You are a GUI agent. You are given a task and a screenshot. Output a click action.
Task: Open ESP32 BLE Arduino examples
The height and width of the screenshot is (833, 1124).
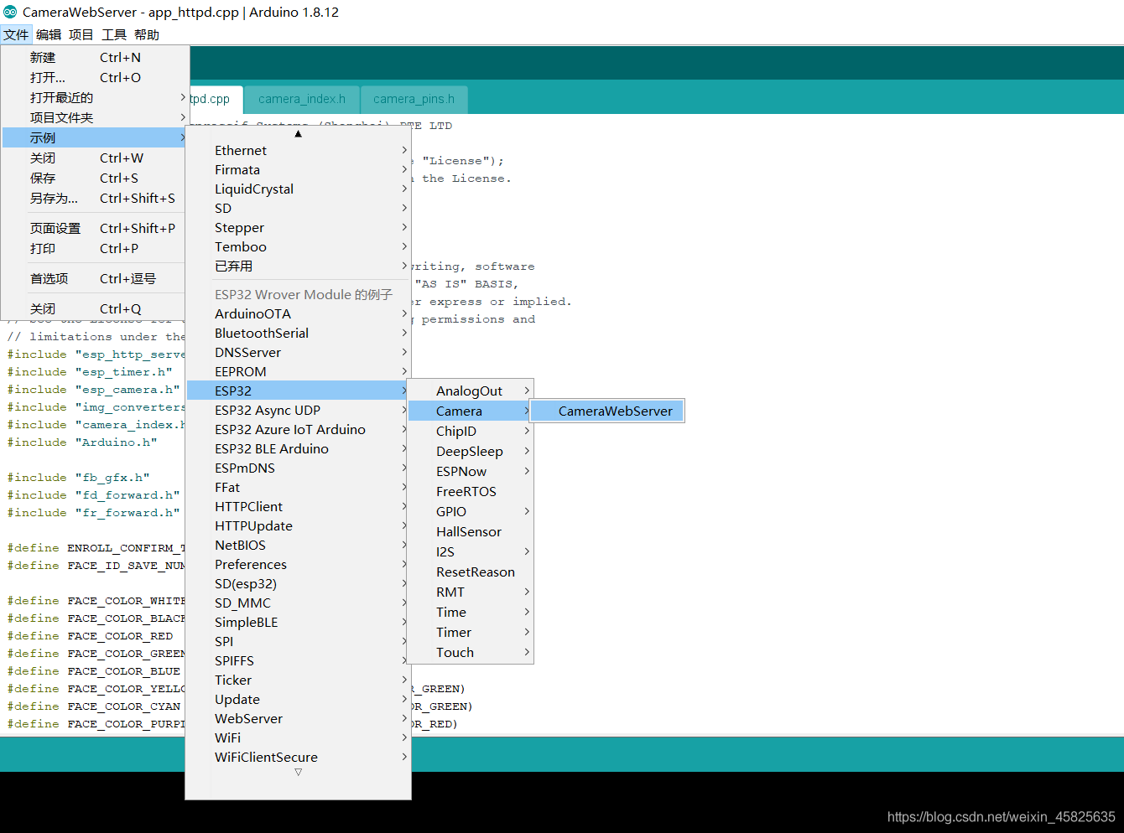click(298, 448)
